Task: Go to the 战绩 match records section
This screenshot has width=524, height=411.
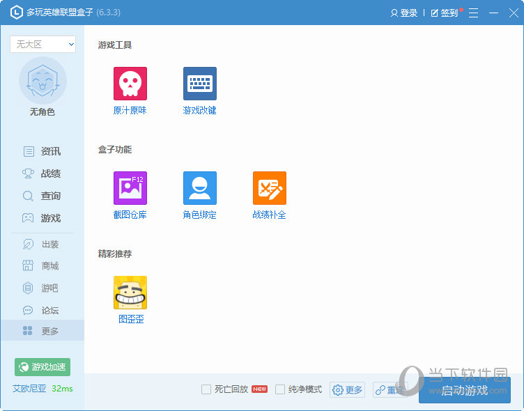Action: 42,173
